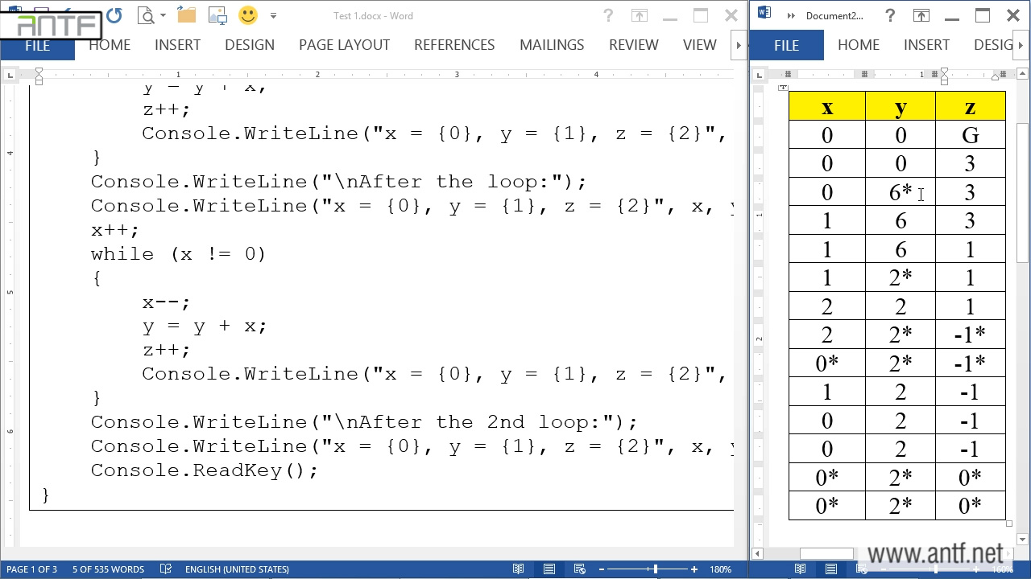
Task: Switch to Read Mode in Test 1 window
Action: coord(519,569)
